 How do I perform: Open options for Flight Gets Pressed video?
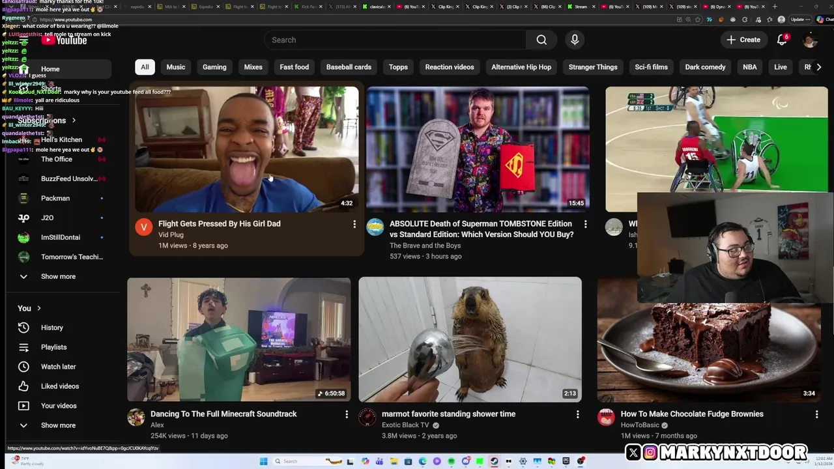(354, 224)
